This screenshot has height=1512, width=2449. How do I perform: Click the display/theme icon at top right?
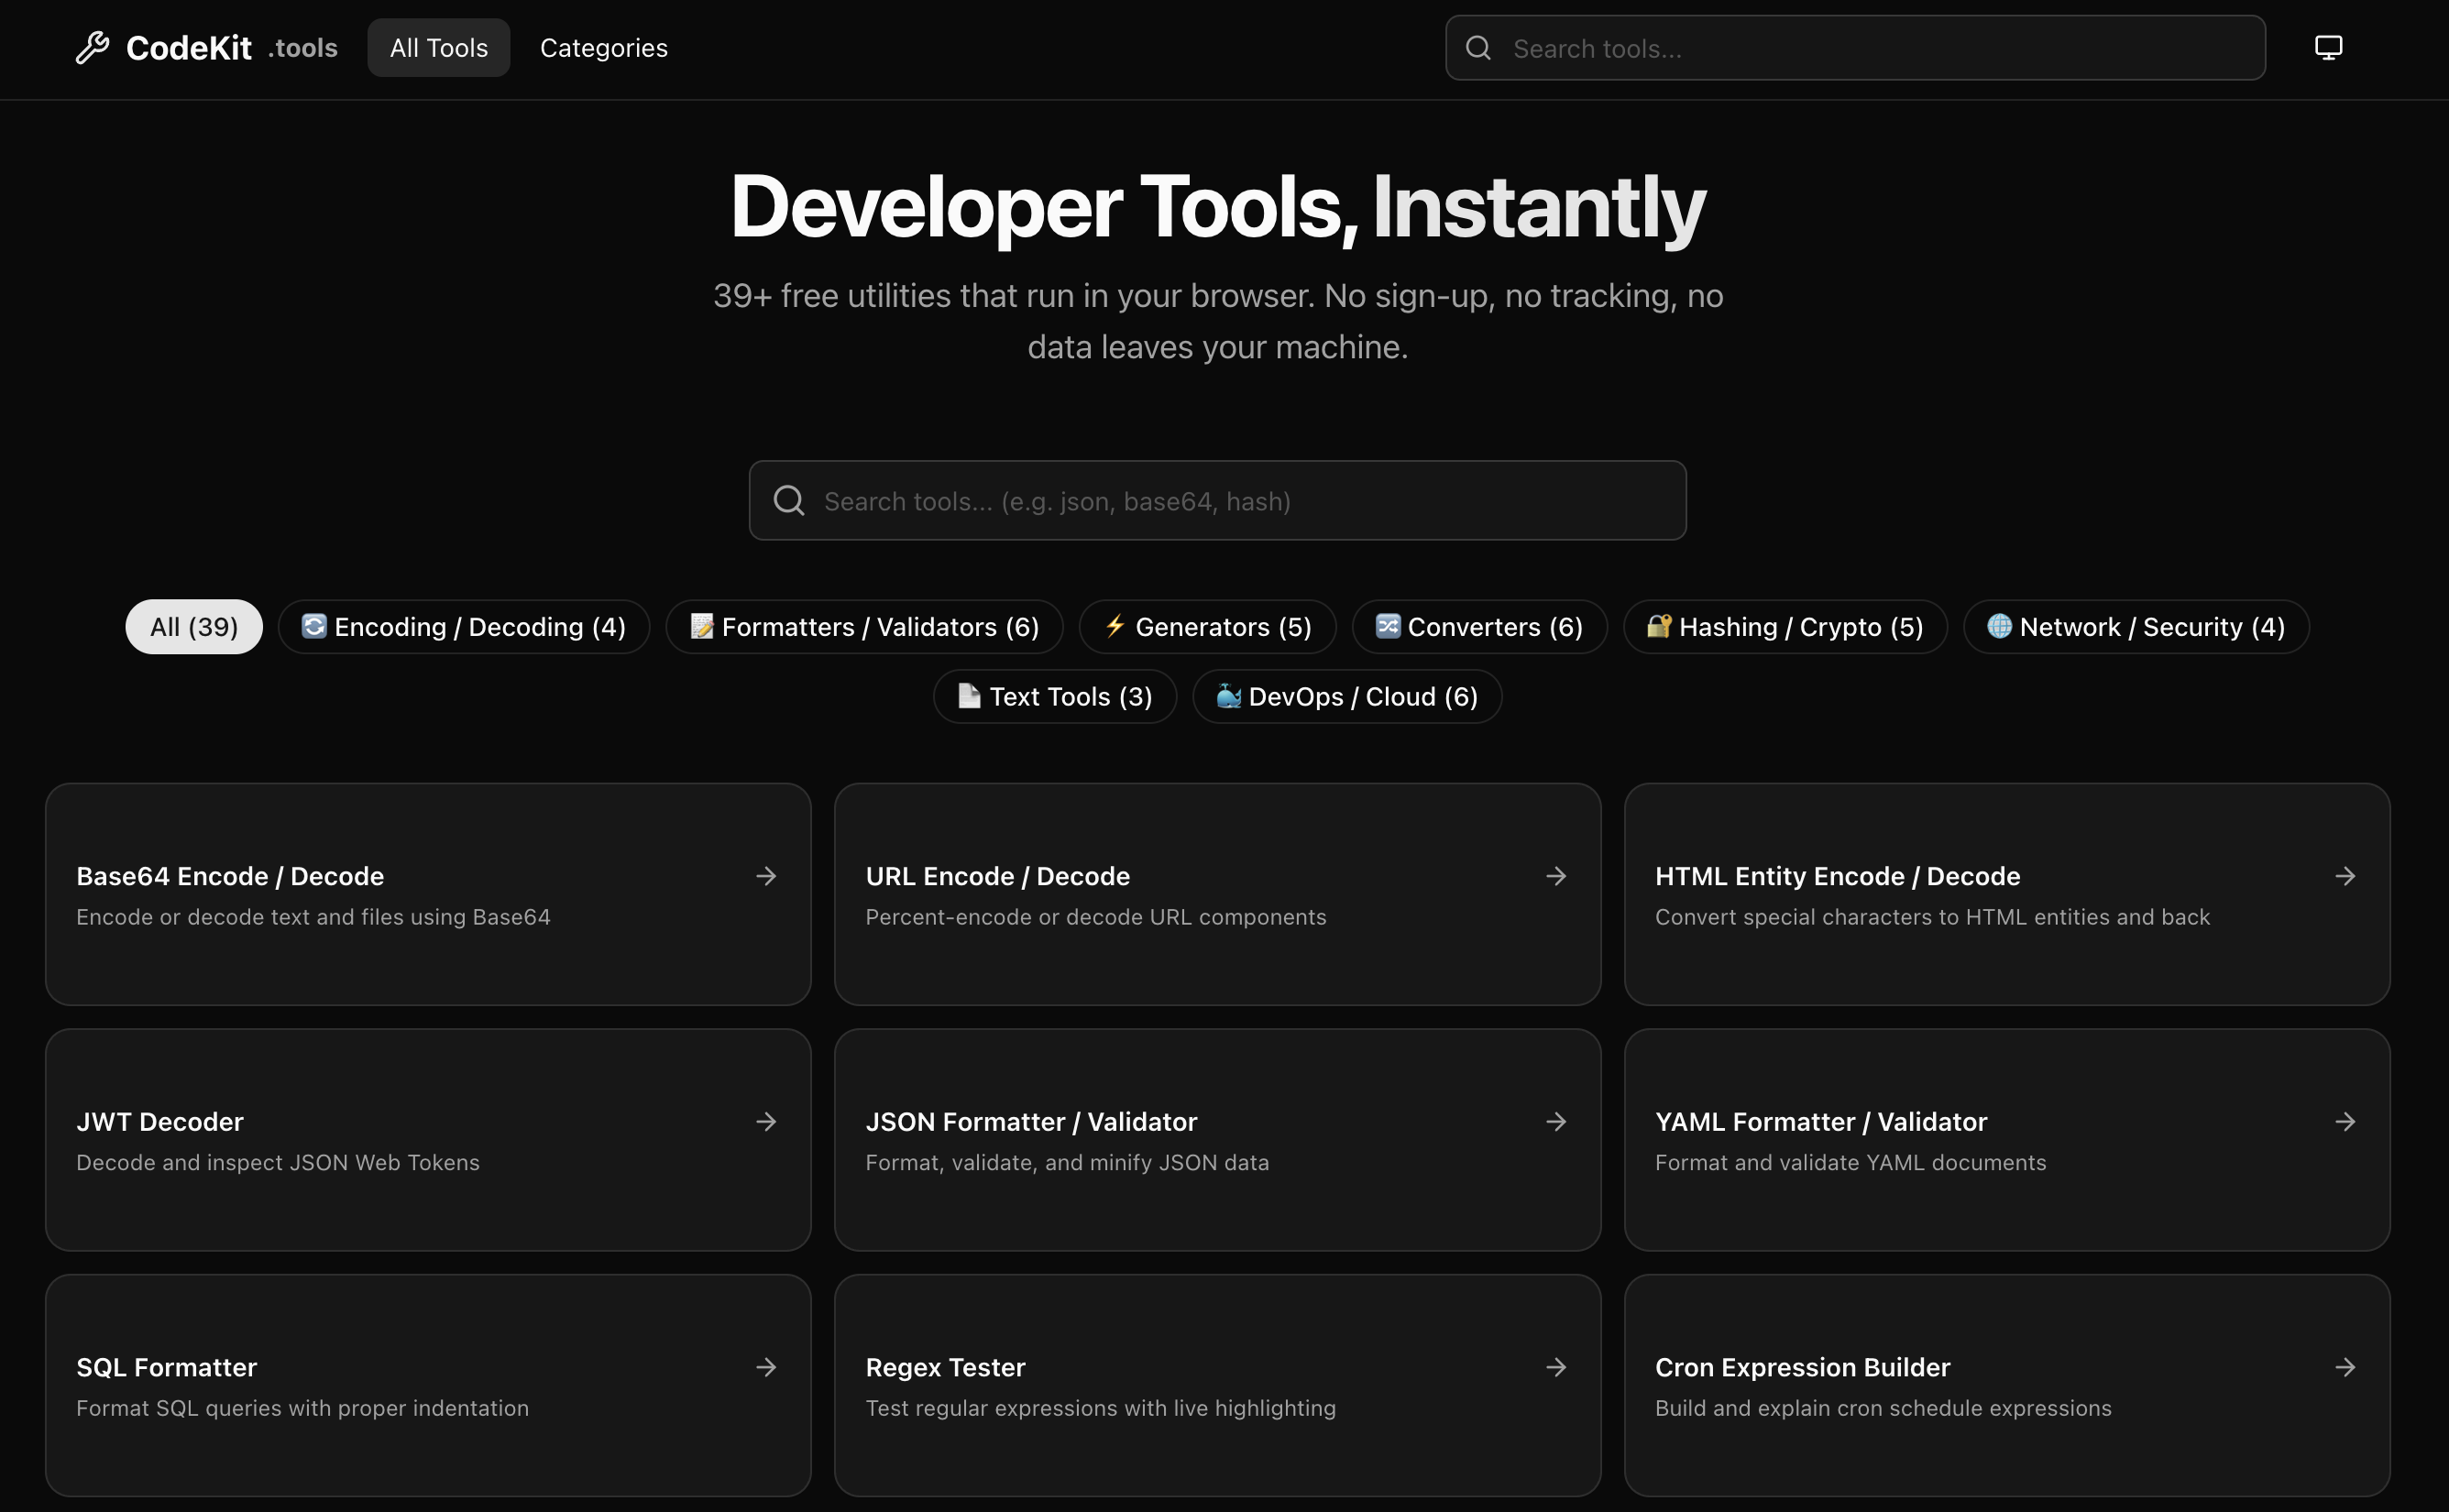pyautogui.click(x=2327, y=46)
